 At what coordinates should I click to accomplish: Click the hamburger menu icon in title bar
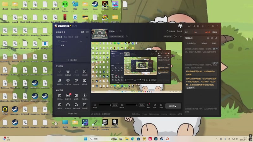click(x=203, y=26)
